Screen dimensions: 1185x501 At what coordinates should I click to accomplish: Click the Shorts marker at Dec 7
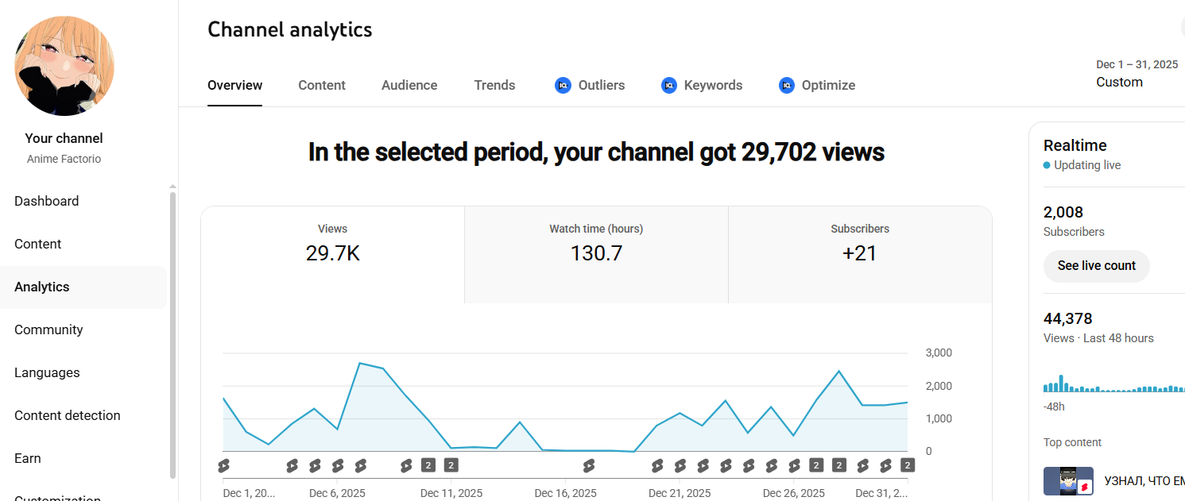coord(360,465)
